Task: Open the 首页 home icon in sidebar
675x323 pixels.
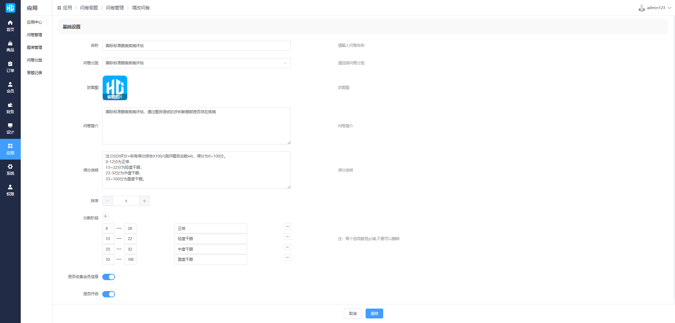Action: (10, 23)
